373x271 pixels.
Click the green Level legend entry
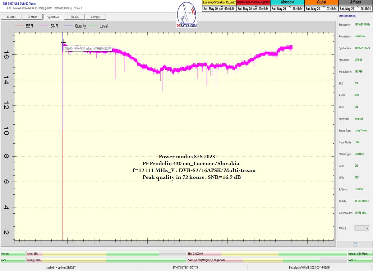coord(100,26)
